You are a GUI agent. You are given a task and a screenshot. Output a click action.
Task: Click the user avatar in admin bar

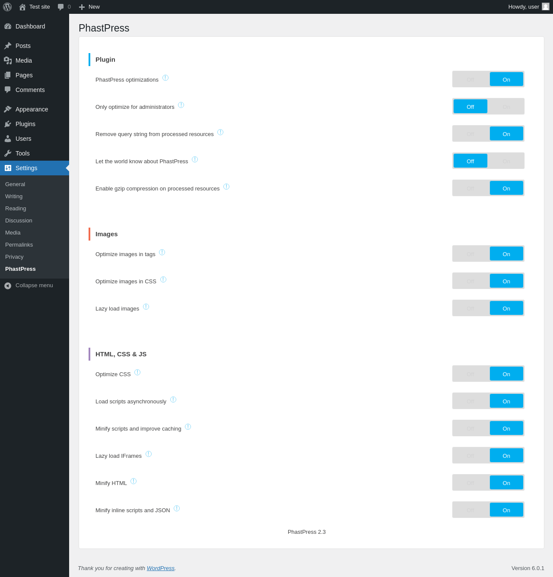click(x=546, y=6)
